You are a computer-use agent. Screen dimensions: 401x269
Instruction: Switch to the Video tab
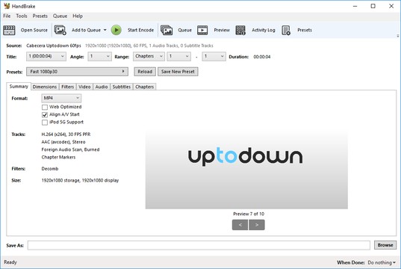(x=84, y=87)
